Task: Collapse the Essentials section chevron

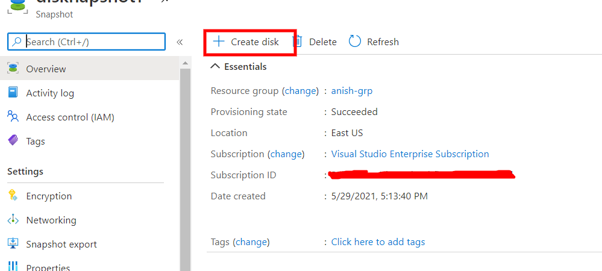Action: 215,66
